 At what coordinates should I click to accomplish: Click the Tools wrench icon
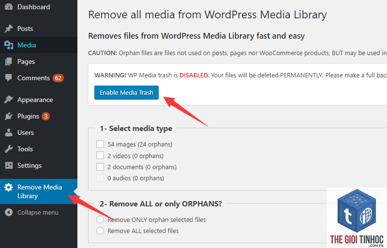coord(9,149)
